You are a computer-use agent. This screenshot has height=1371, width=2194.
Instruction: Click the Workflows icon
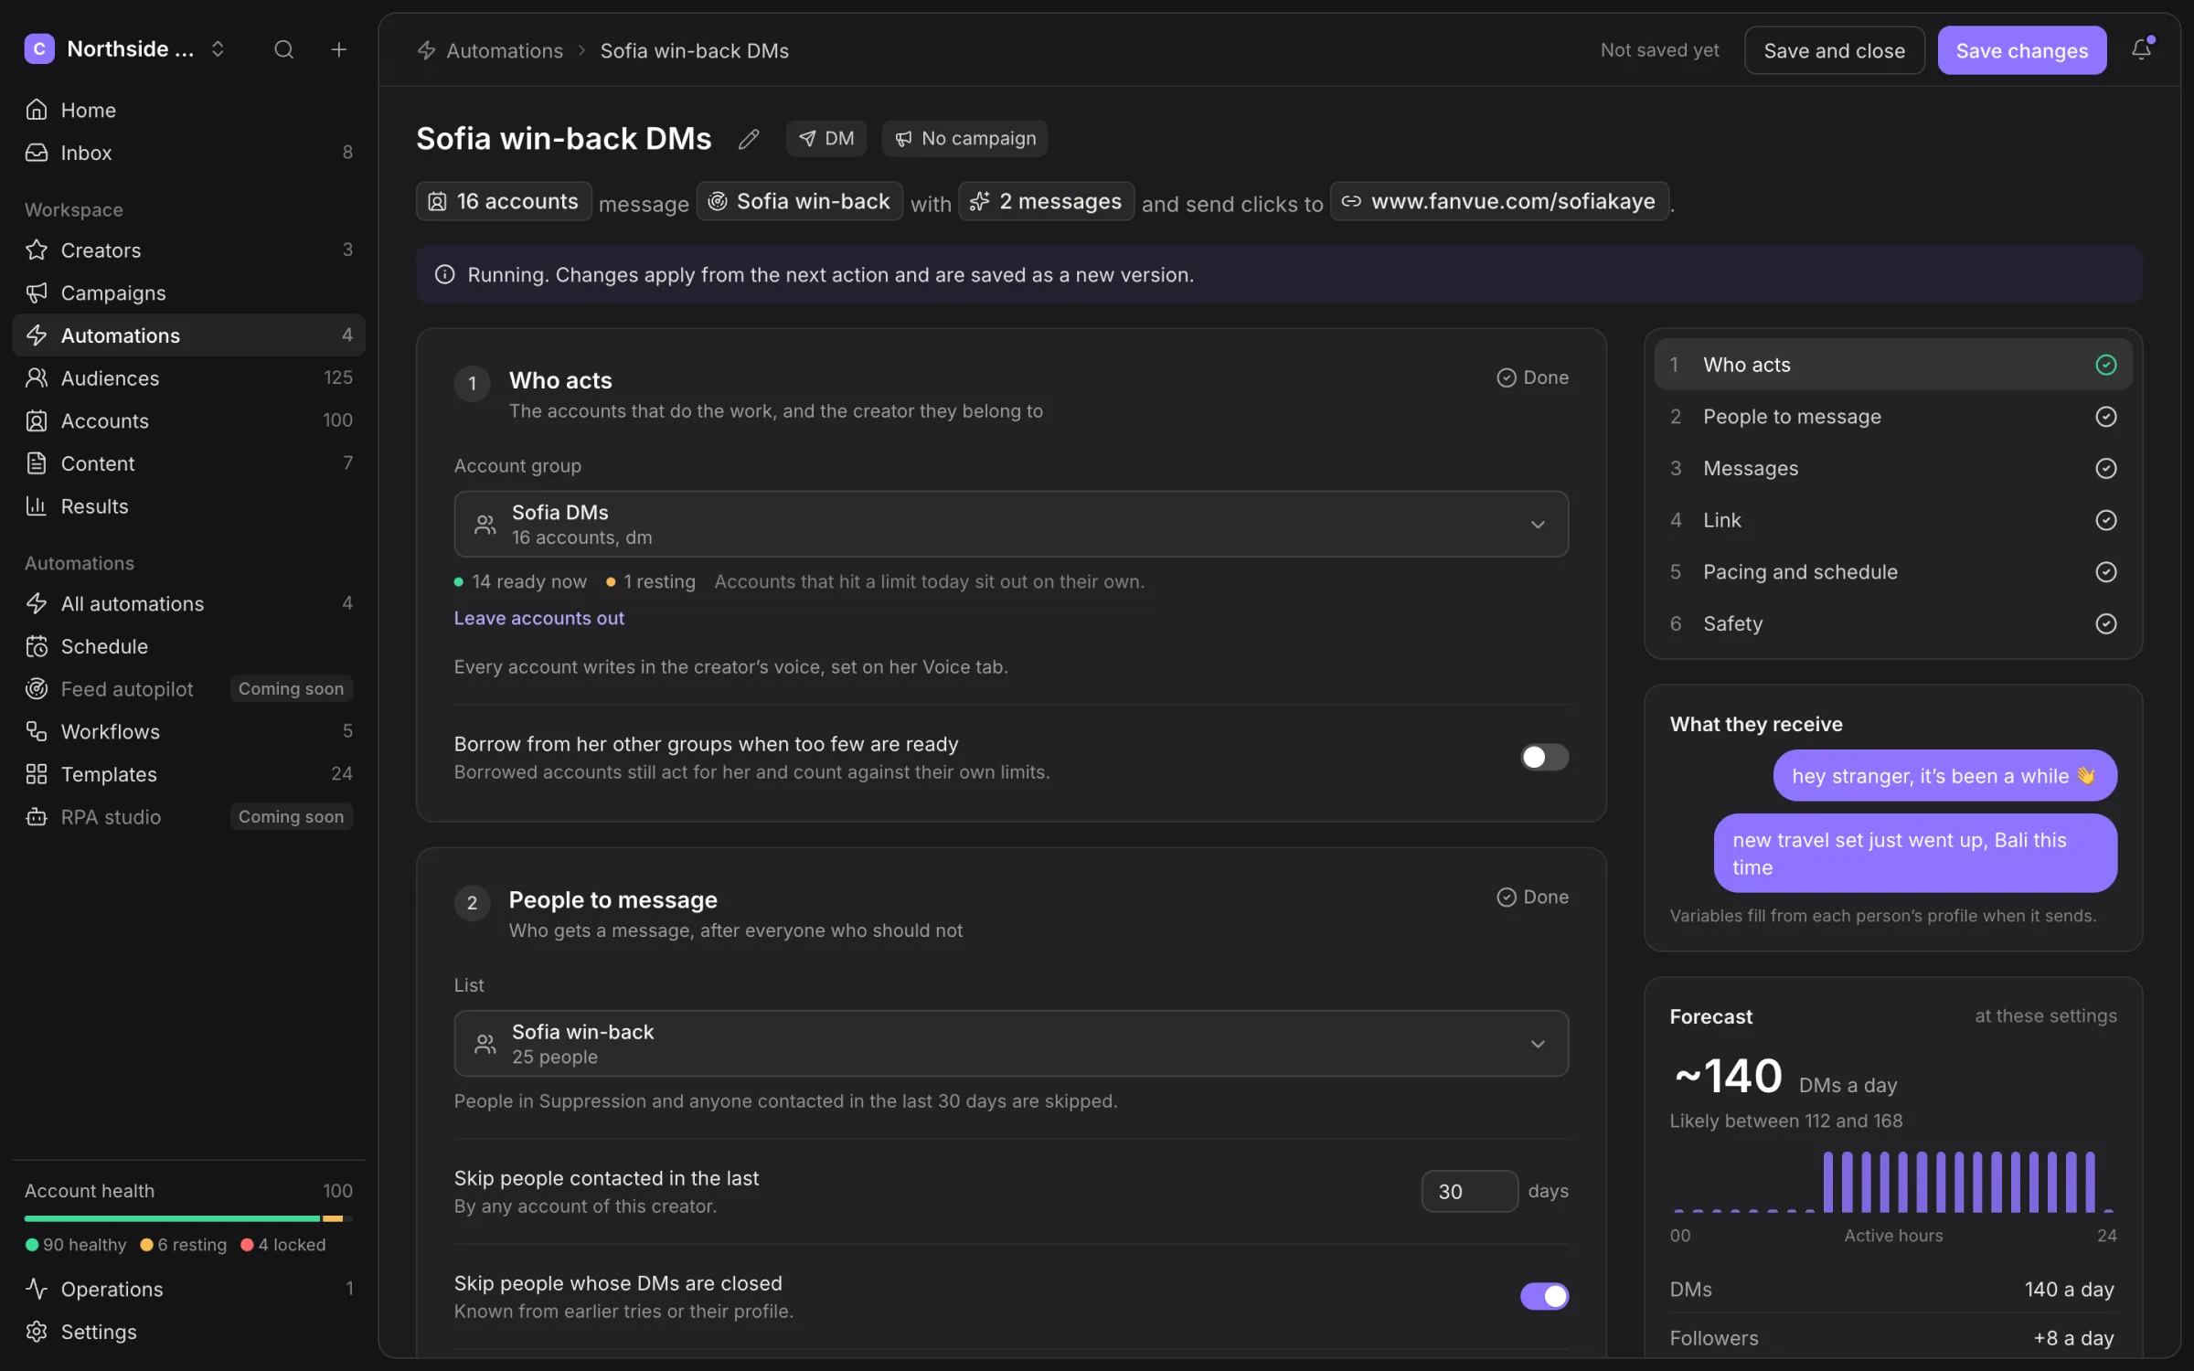37,731
